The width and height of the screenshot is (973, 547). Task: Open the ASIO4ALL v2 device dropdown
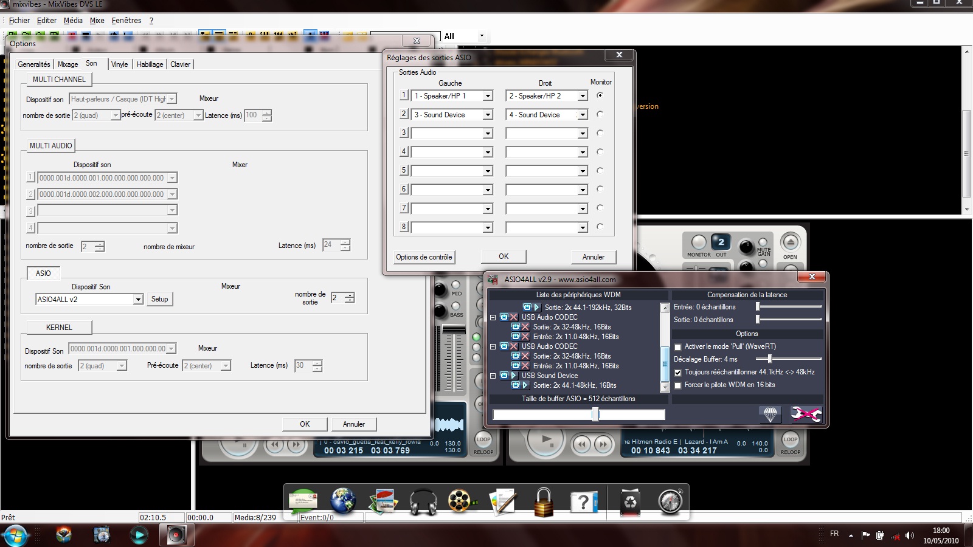tap(138, 300)
